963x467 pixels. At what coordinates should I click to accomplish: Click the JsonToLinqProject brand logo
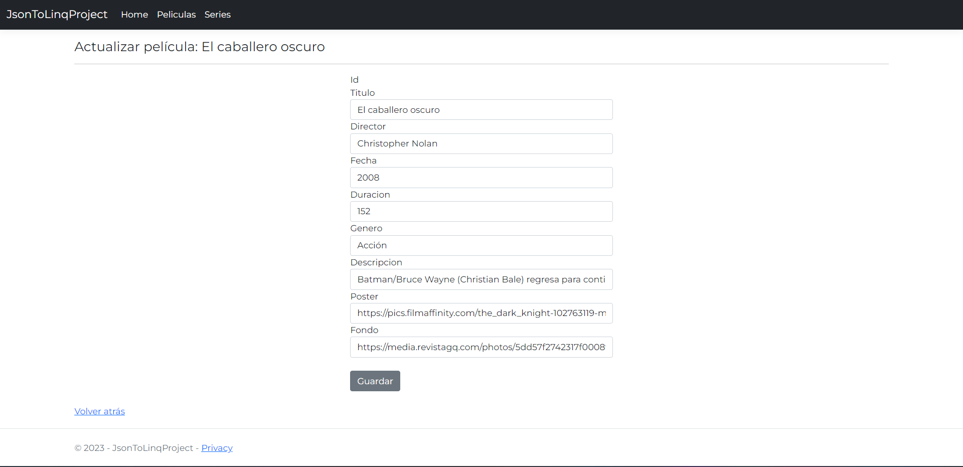[x=57, y=15]
